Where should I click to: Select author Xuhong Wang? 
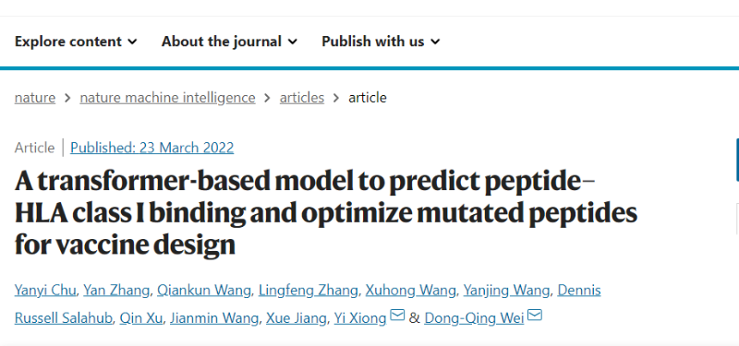[x=410, y=291]
